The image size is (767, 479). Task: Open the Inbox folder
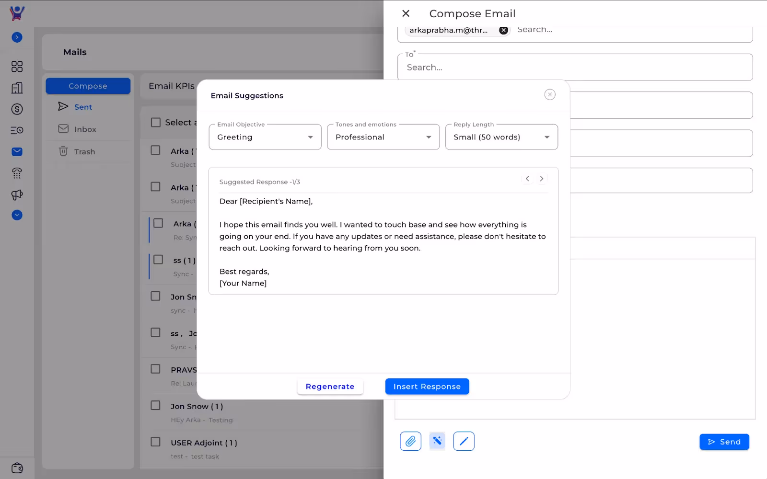pos(85,129)
